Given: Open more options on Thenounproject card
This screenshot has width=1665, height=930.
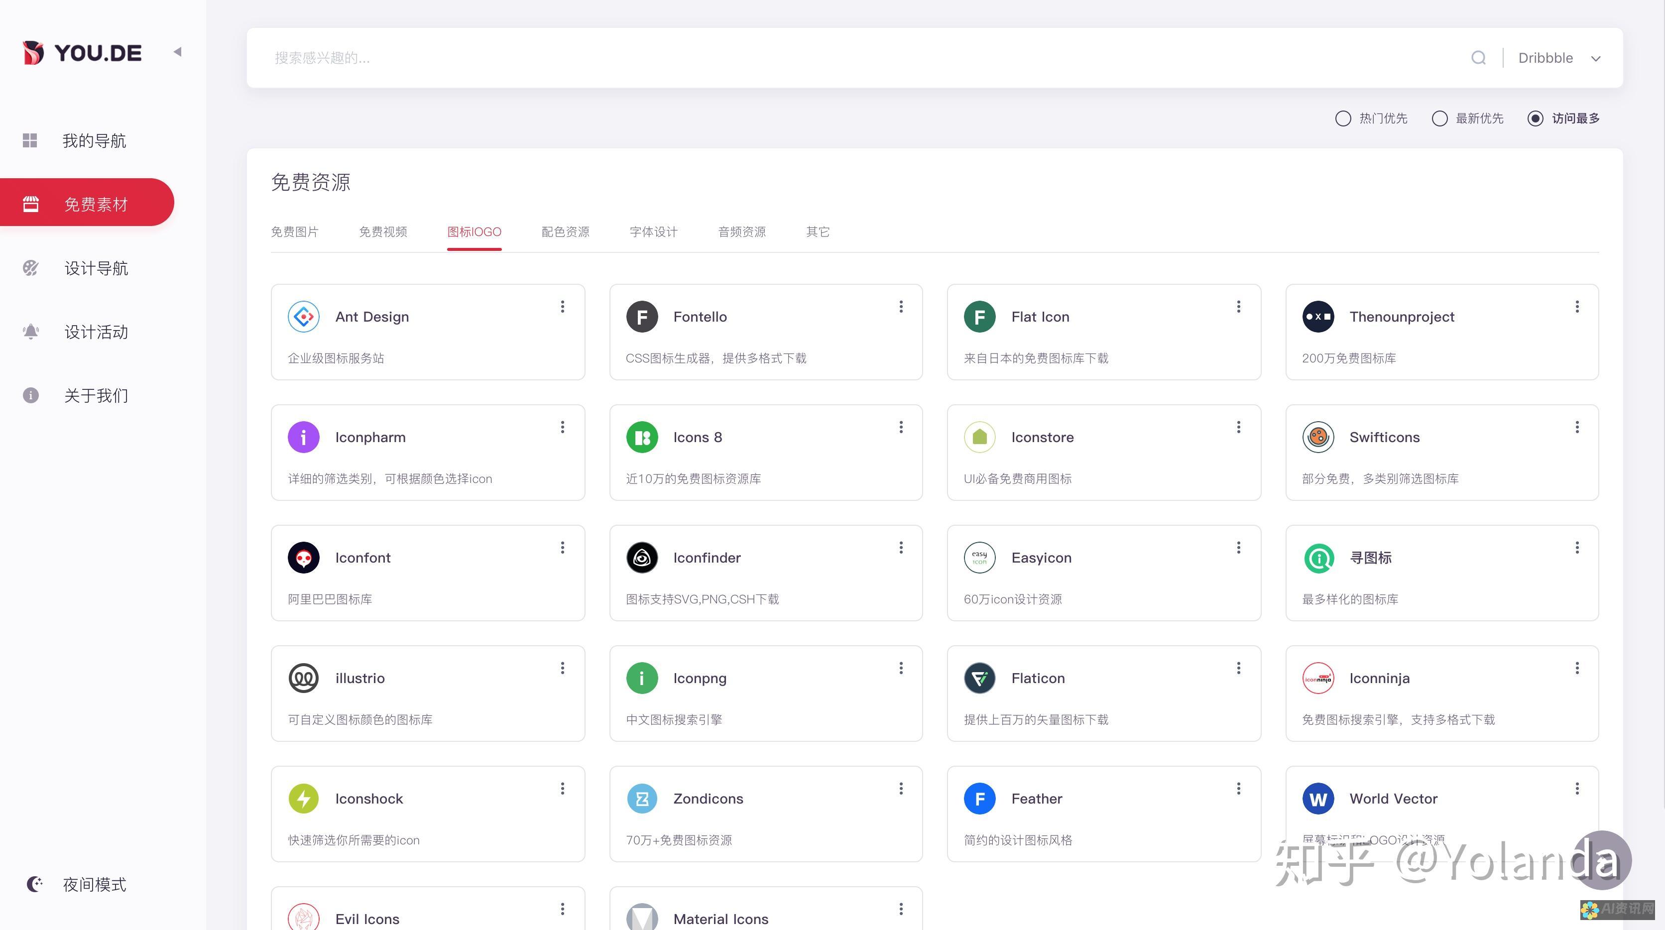Looking at the screenshot, I should point(1577,306).
